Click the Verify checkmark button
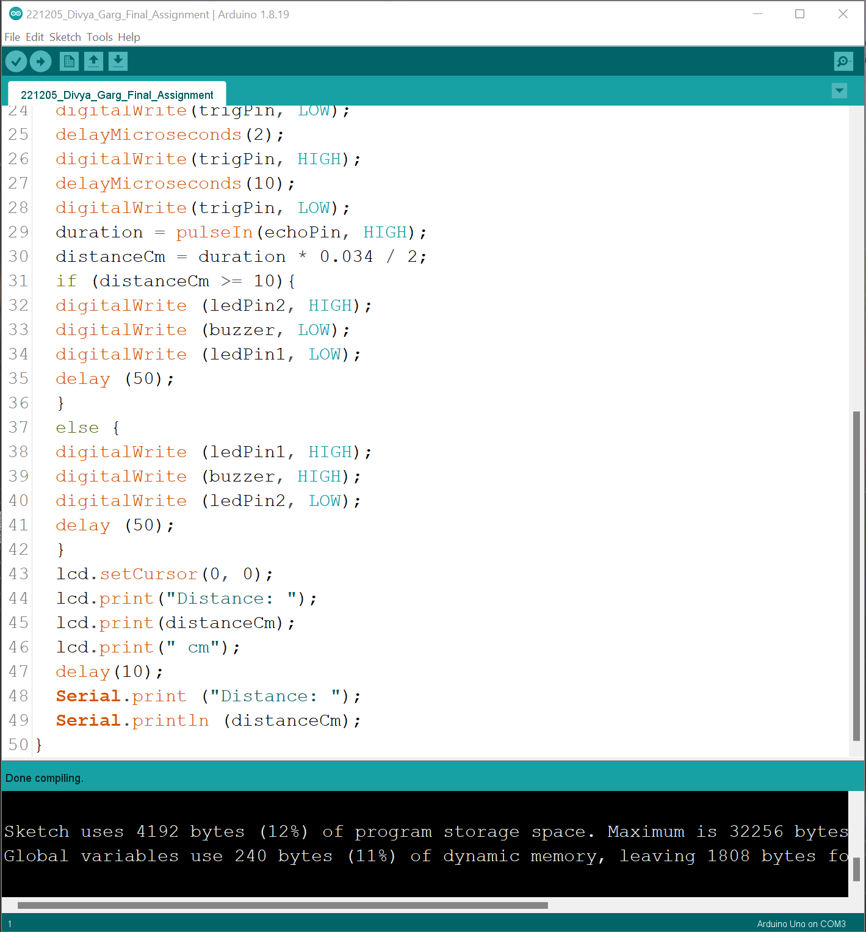This screenshot has width=866, height=932. click(16, 61)
